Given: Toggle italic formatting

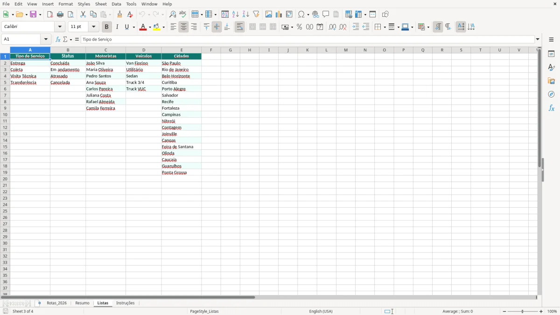Looking at the screenshot, I should pyautogui.click(x=117, y=27).
